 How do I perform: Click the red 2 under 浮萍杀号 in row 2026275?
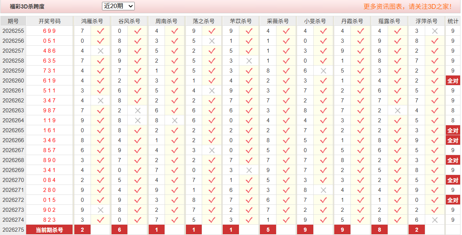click(417, 230)
